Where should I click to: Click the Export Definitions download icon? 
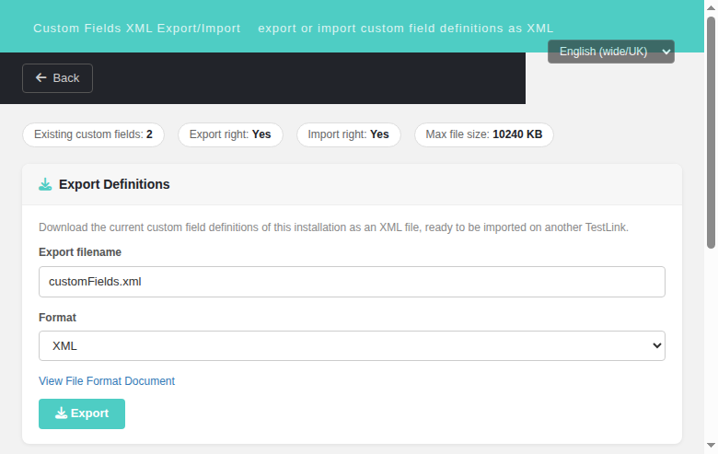pyautogui.click(x=45, y=184)
